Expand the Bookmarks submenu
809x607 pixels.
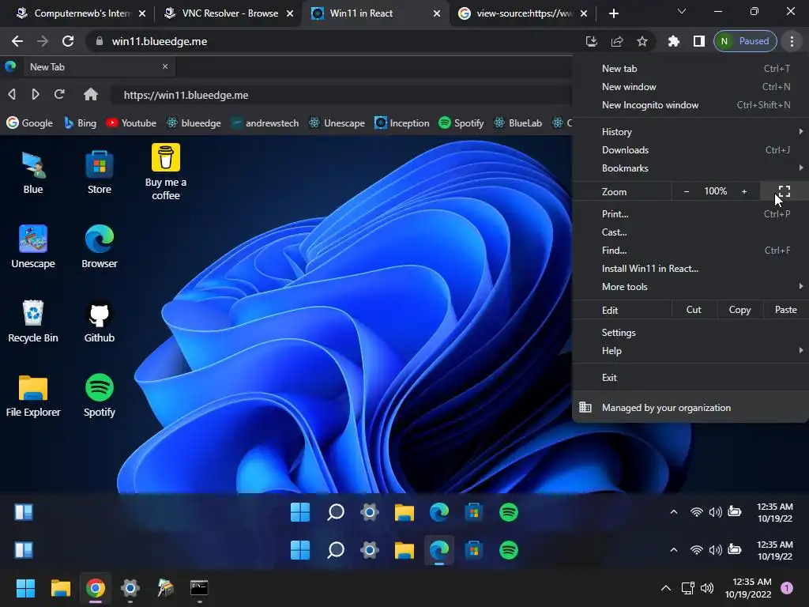[x=690, y=168]
